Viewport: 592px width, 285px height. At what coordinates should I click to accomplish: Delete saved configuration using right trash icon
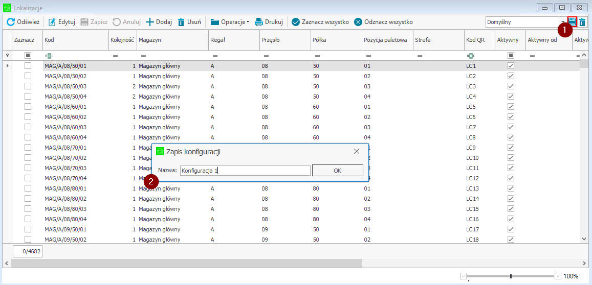point(582,22)
